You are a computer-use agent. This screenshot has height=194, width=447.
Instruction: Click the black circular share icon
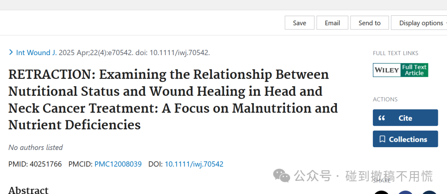click(382, 192)
